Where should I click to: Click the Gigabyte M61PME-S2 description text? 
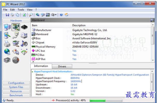85,34
